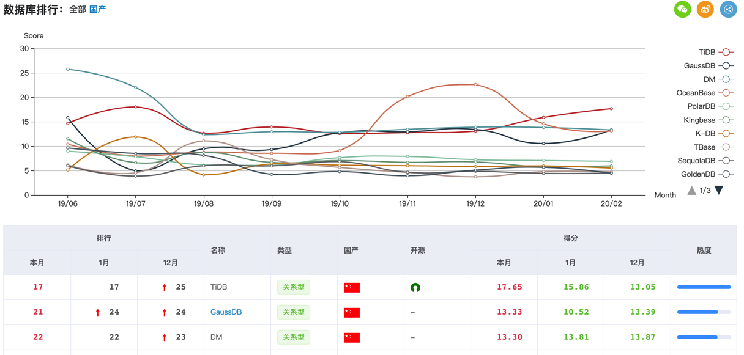744x355 pixels.
Task: Click the China flag in DM row
Action: pos(352,337)
